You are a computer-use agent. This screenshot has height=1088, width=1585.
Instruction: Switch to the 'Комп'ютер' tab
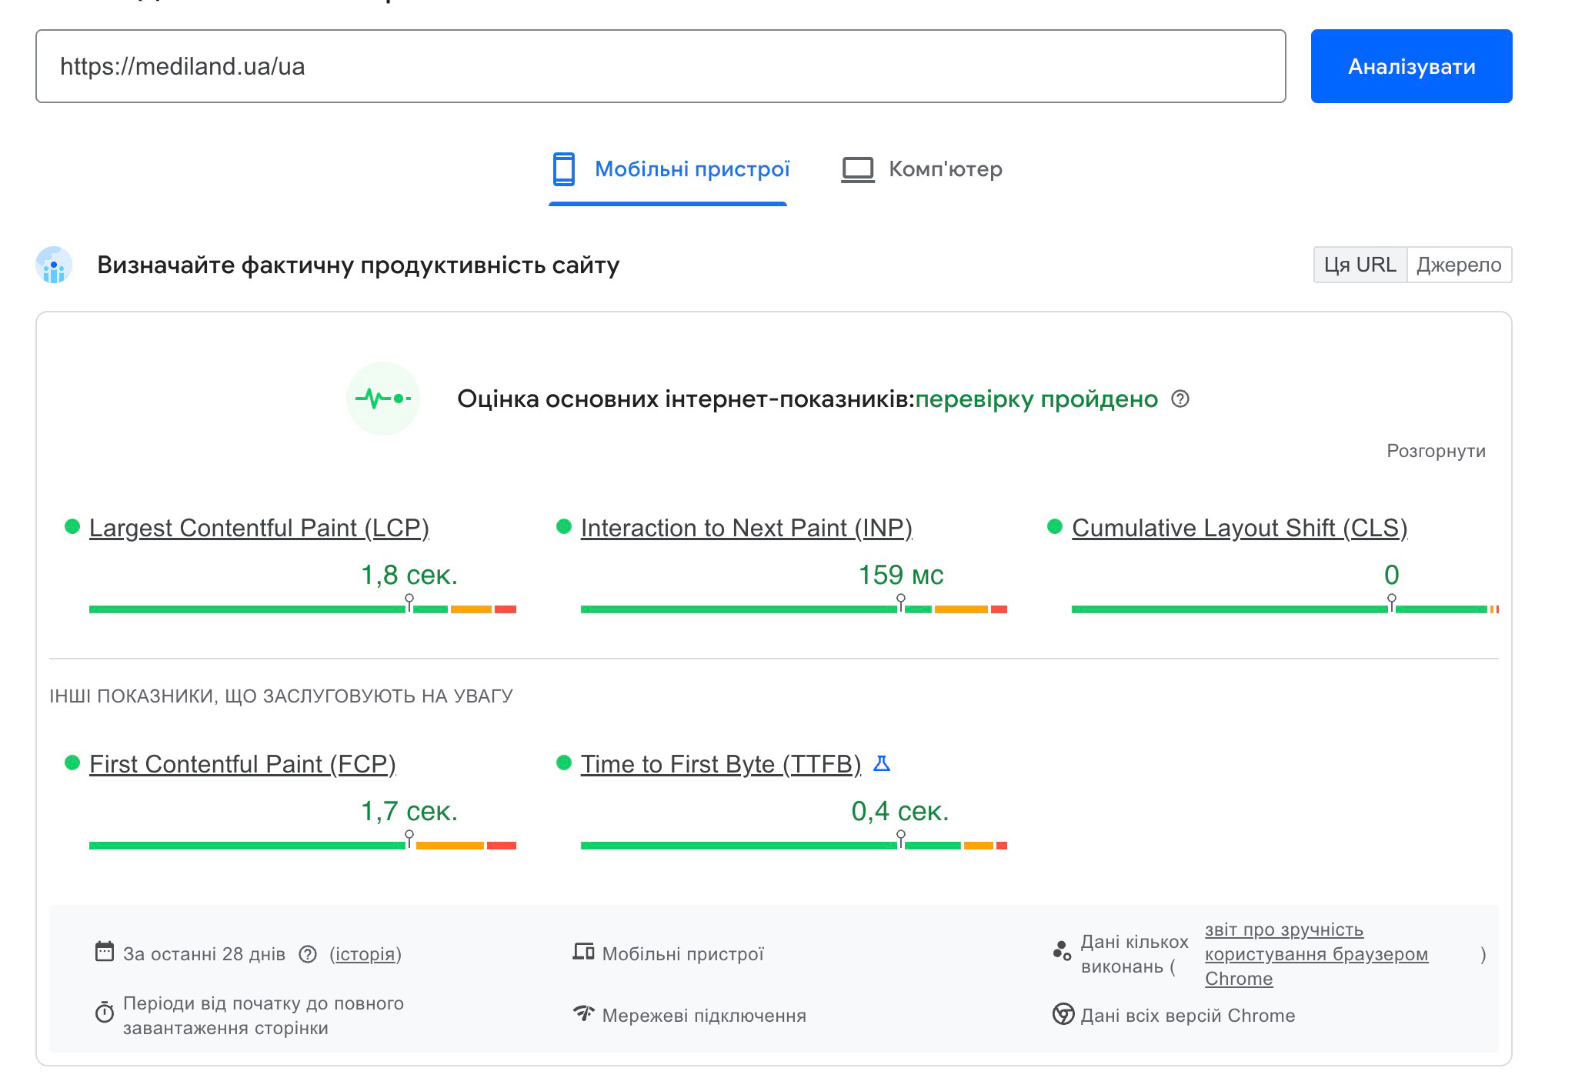pos(922,169)
